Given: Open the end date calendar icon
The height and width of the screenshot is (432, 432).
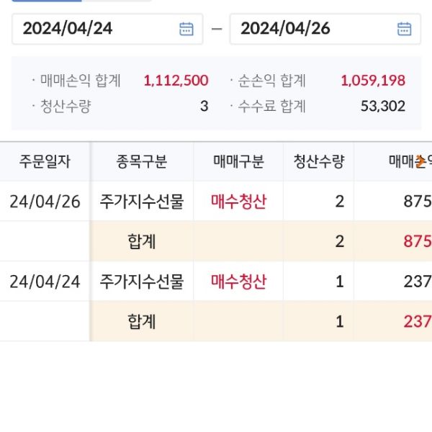Looking at the screenshot, I should pyautogui.click(x=404, y=29).
